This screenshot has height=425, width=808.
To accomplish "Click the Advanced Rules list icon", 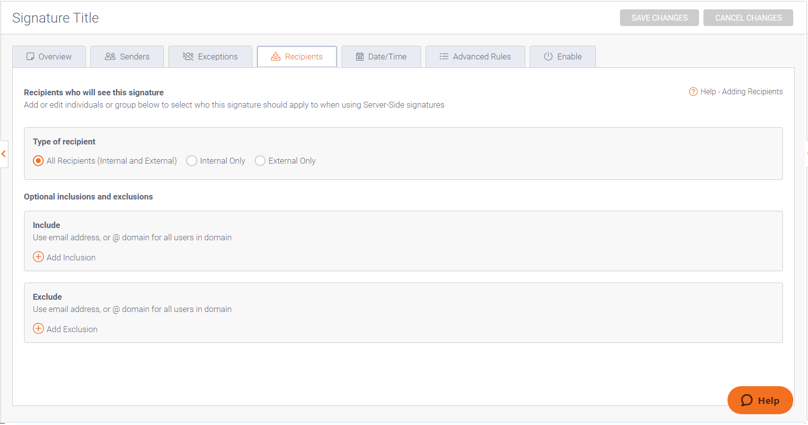I will point(444,57).
